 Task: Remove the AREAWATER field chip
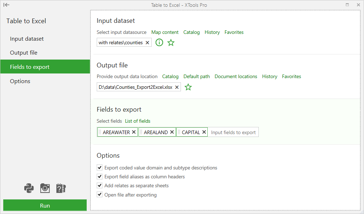coord(134,132)
